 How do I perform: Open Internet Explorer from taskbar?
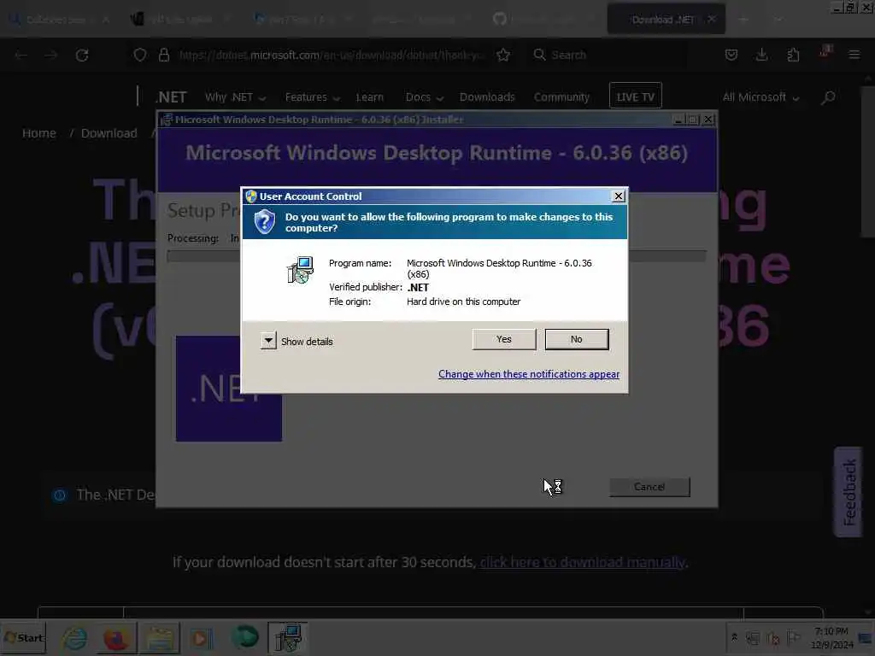coord(75,638)
